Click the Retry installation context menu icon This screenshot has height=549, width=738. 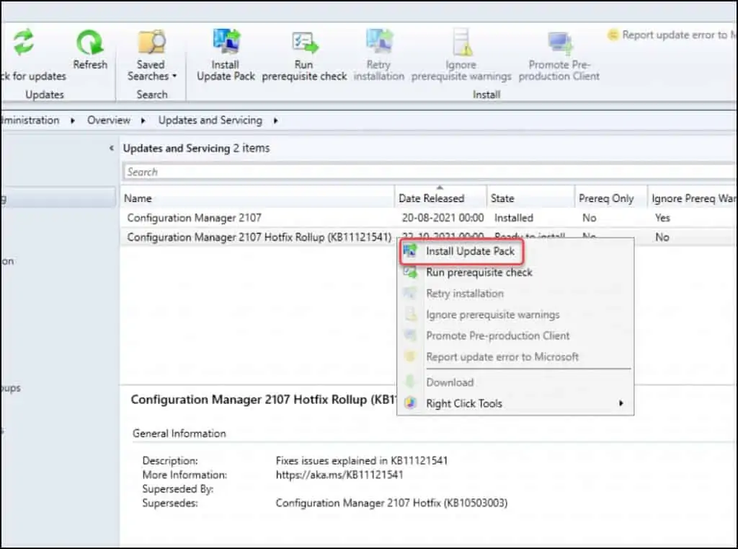tap(410, 293)
